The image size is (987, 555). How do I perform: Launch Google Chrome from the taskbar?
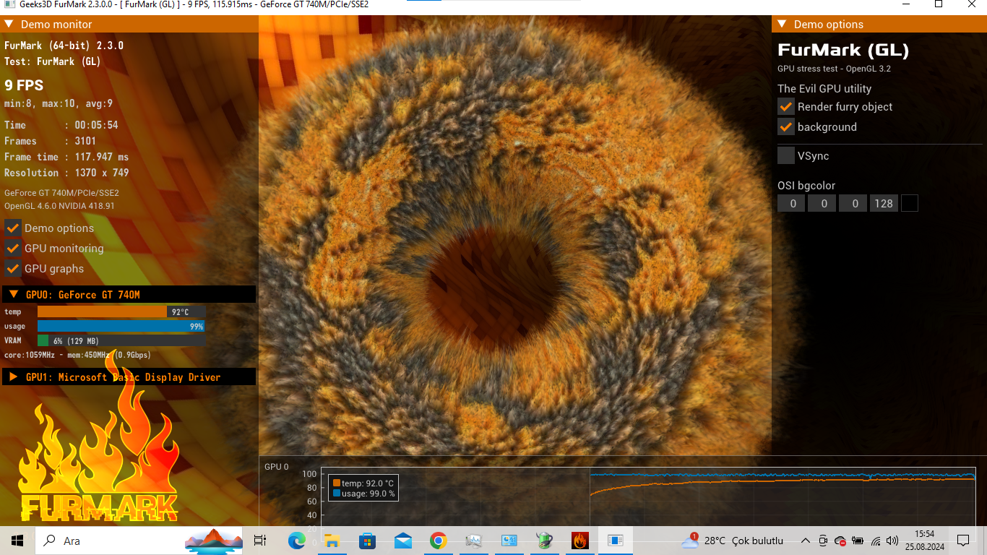point(438,541)
